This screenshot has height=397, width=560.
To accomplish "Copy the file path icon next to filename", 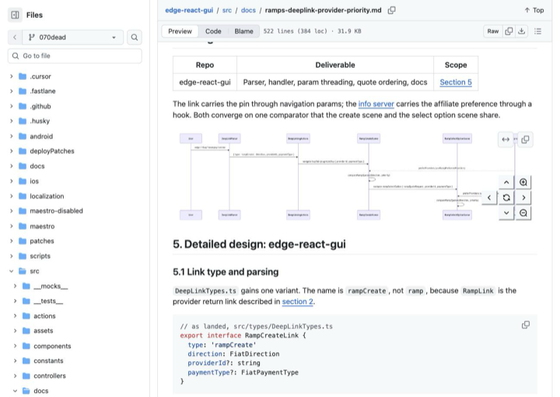I will pyautogui.click(x=392, y=10).
